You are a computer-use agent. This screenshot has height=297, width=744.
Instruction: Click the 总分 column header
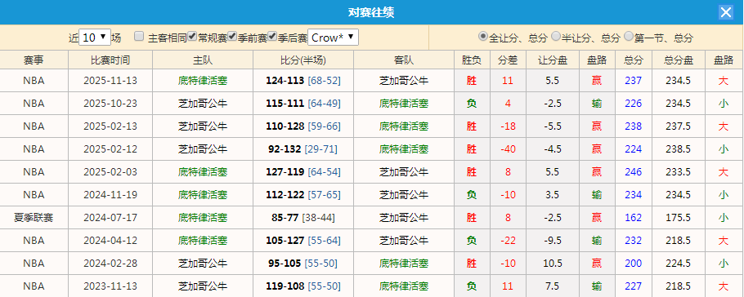(634, 60)
